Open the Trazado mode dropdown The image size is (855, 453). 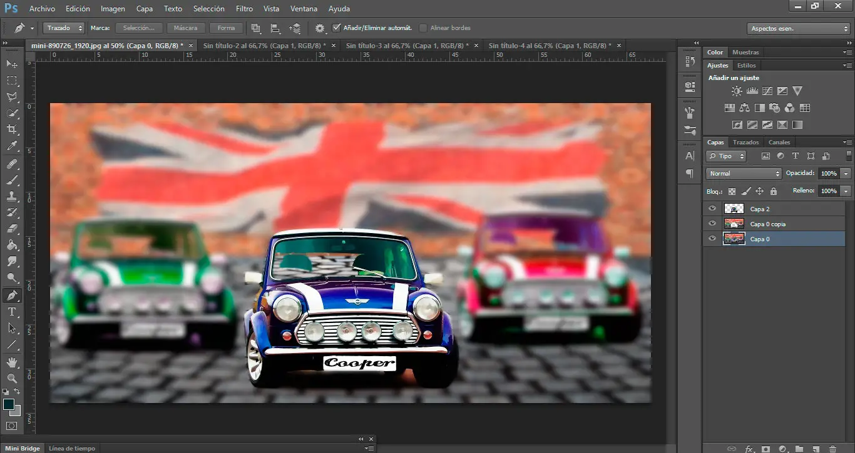(x=64, y=28)
